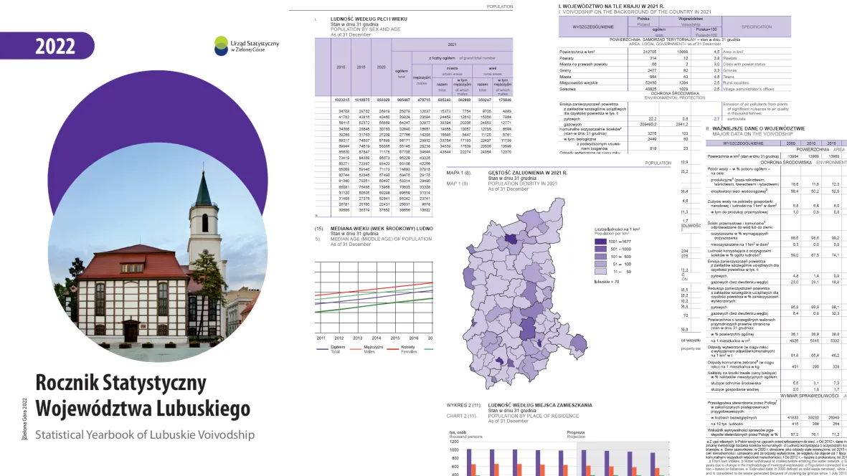Click the Urząd Statystyczny logo emblem

(x=222, y=47)
